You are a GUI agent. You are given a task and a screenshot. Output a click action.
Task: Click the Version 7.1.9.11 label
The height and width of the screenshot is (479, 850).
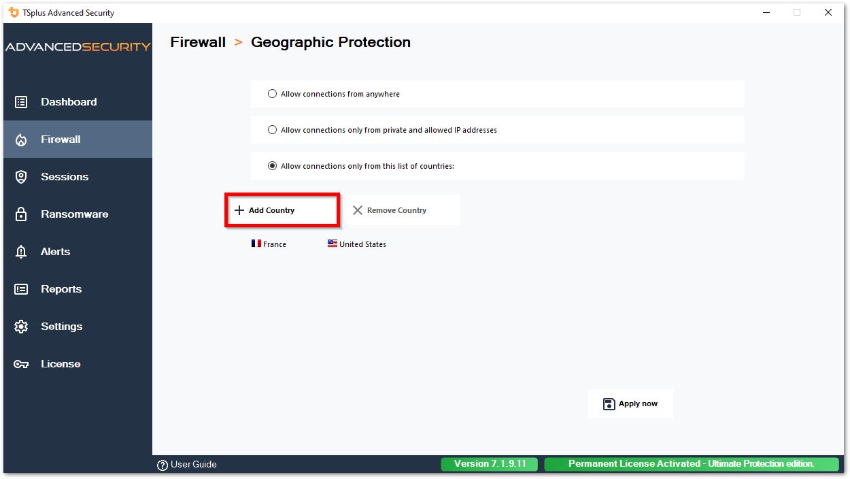click(489, 463)
